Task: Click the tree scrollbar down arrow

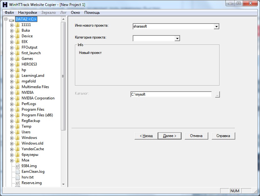Action: 63,184
